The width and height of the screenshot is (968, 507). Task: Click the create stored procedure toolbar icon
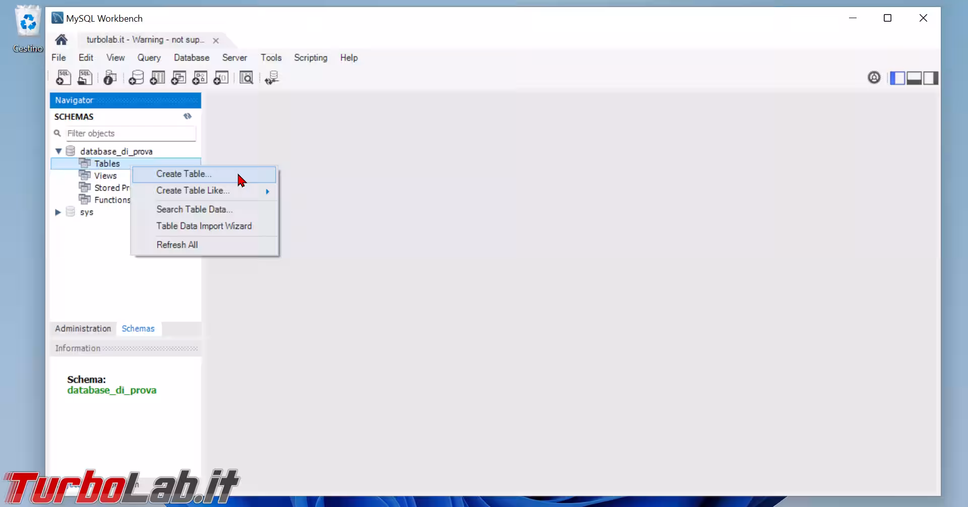point(200,78)
